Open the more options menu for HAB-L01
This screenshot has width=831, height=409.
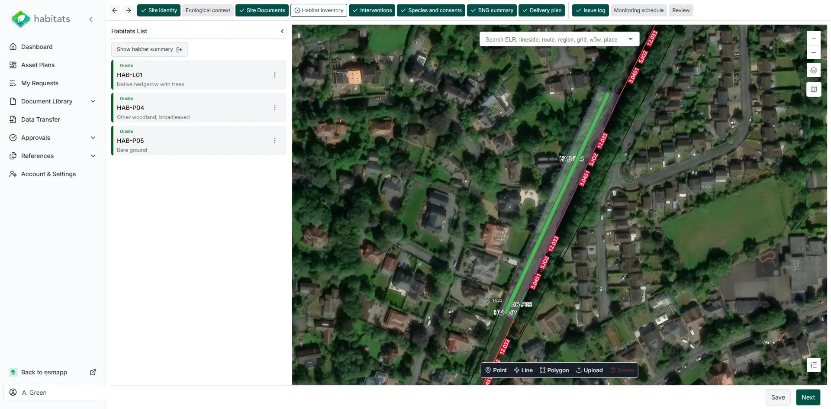pyautogui.click(x=275, y=75)
